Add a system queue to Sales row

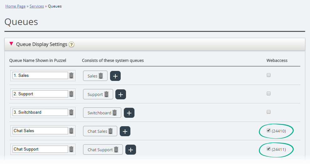(115, 76)
